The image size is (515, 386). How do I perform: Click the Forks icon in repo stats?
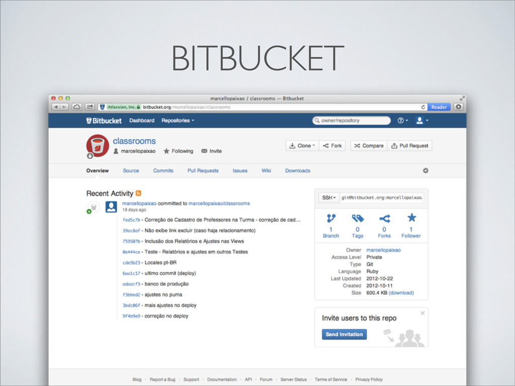click(x=385, y=218)
